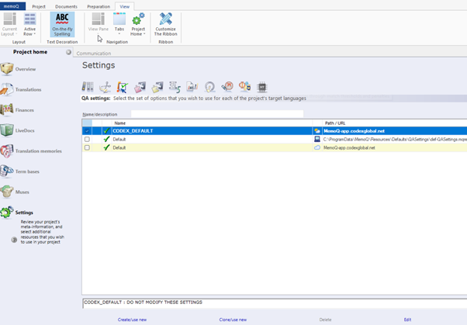Click the cloud icon in server Default row
Screen dimensions: 467x325
pos(317,147)
